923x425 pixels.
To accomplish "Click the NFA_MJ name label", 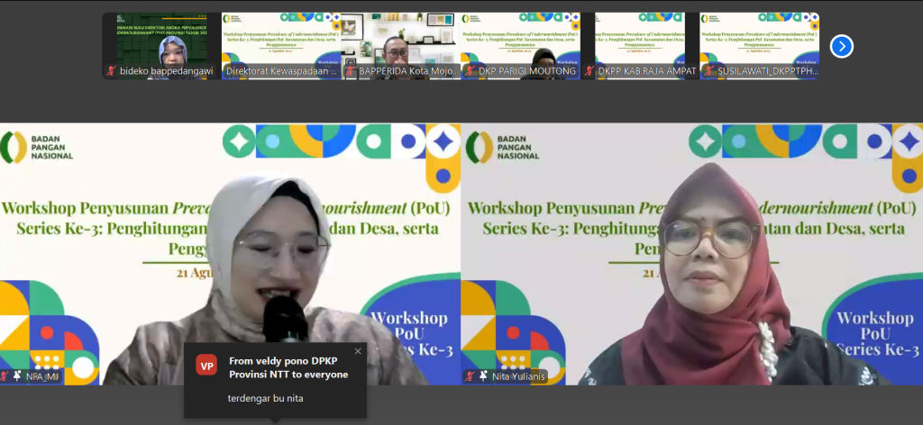I will [x=41, y=376].
